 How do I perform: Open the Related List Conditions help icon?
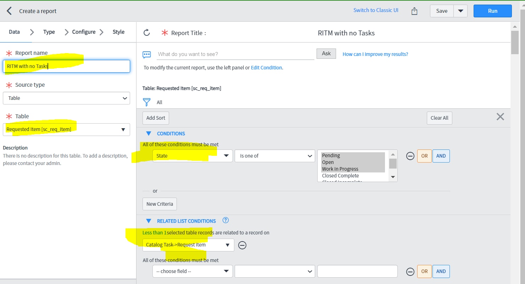[x=225, y=220]
